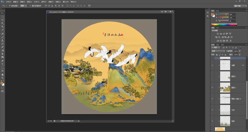Toggle the 自动选择 checkbox

(x=10, y=6)
